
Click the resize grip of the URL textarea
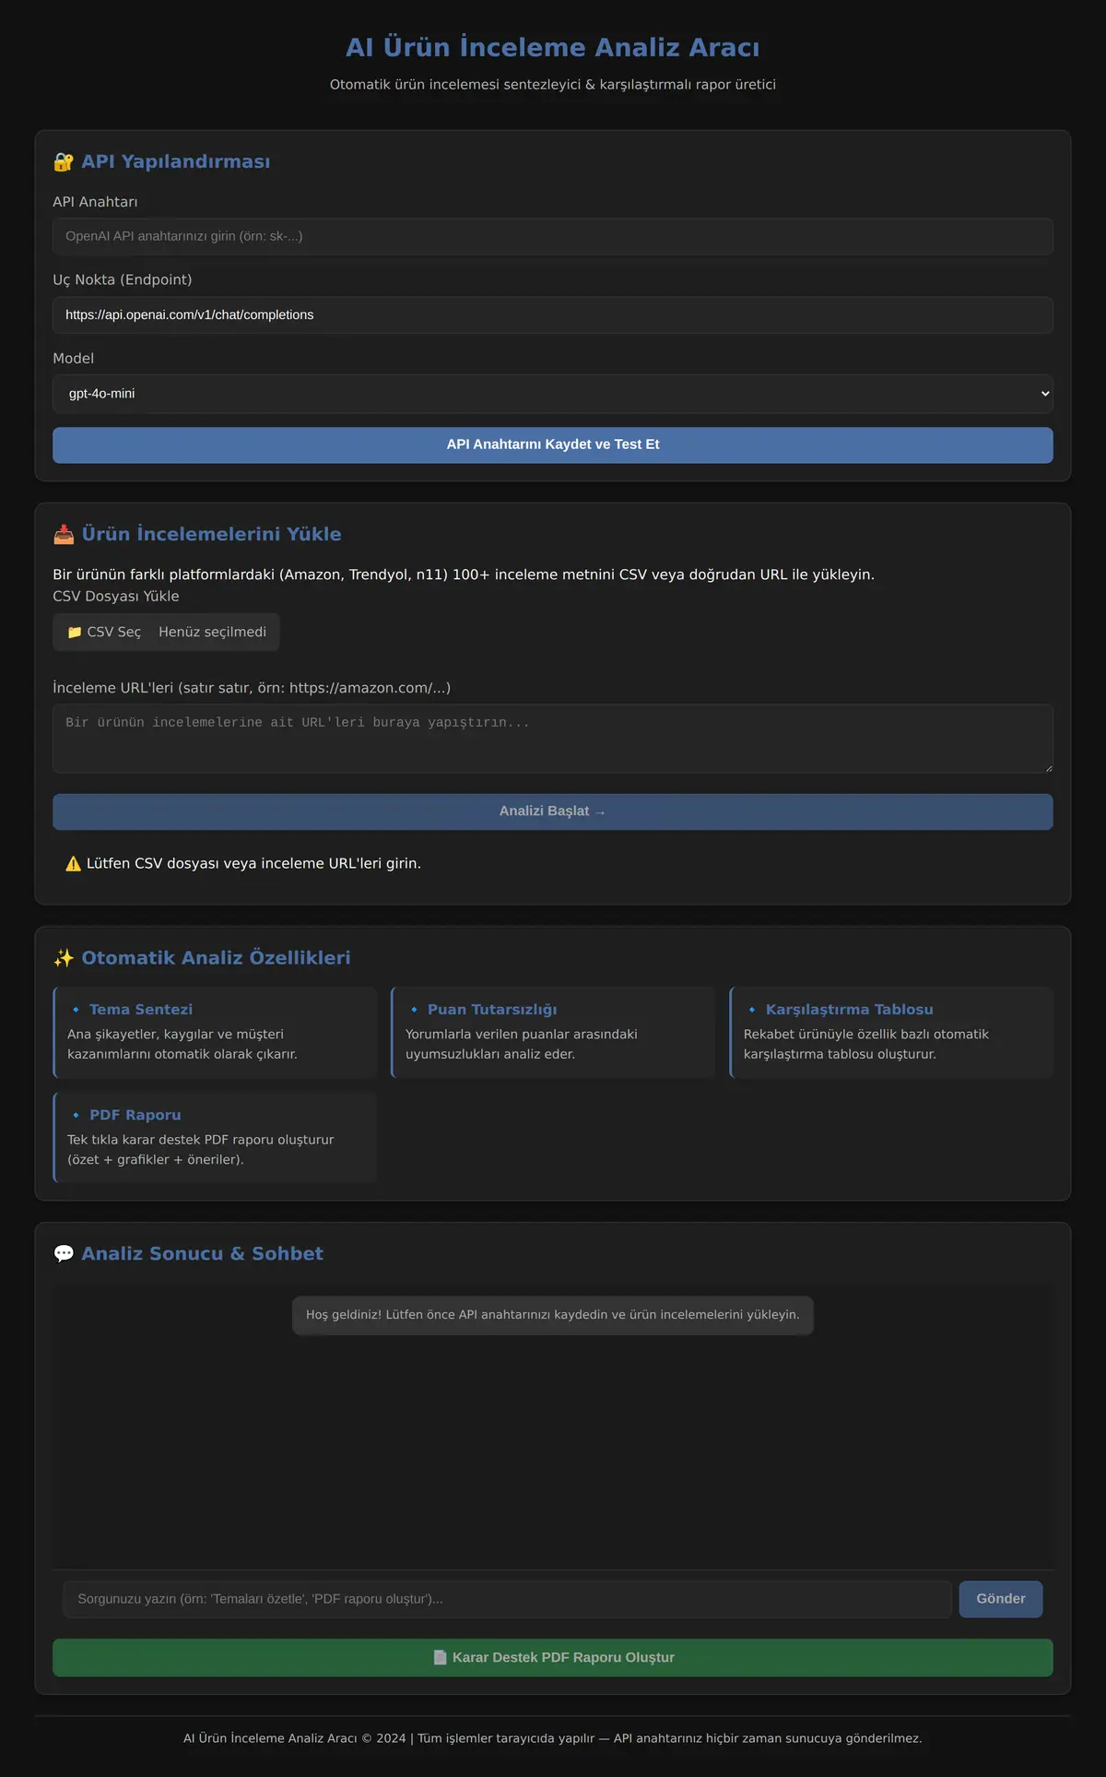coord(1048,767)
